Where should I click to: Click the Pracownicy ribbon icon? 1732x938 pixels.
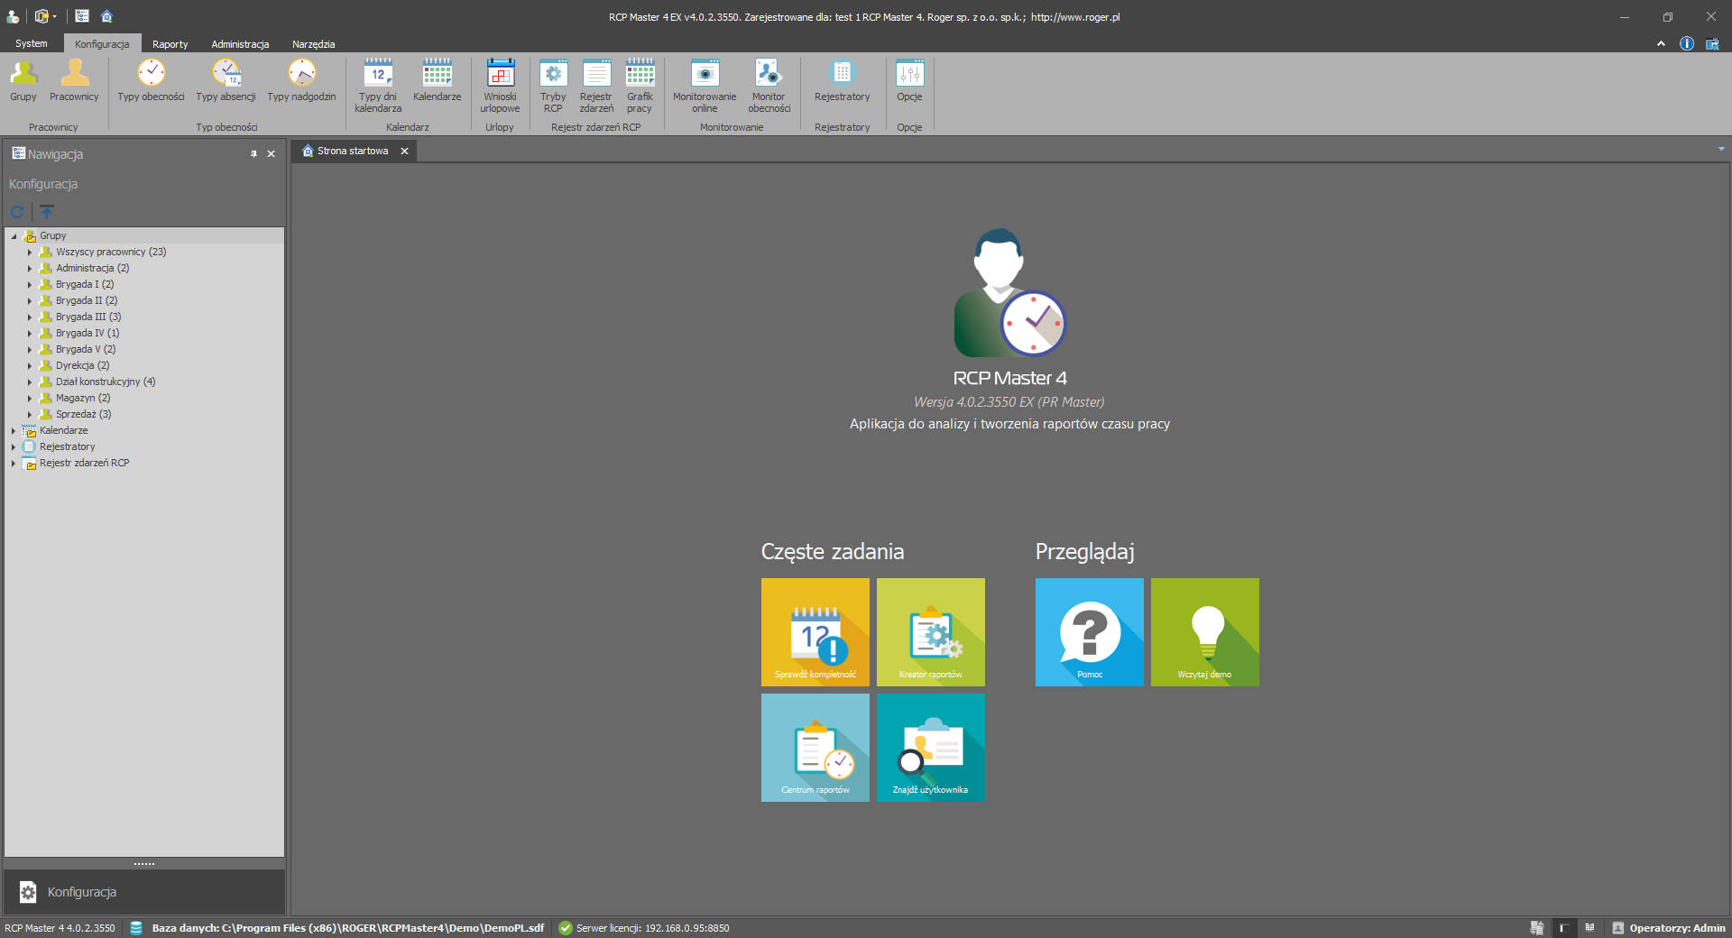point(74,81)
